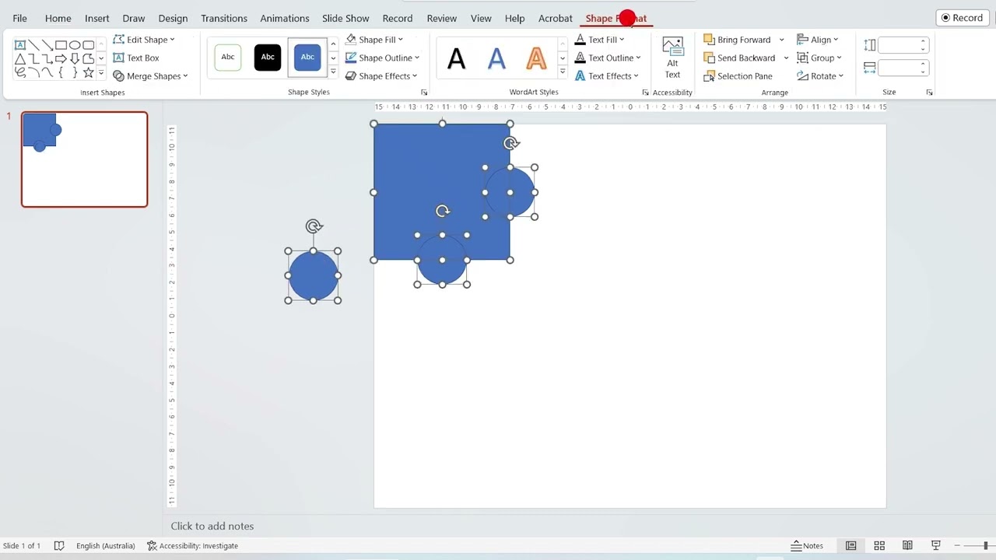Toggle the Notes pane from status bar

click(808, 546)
